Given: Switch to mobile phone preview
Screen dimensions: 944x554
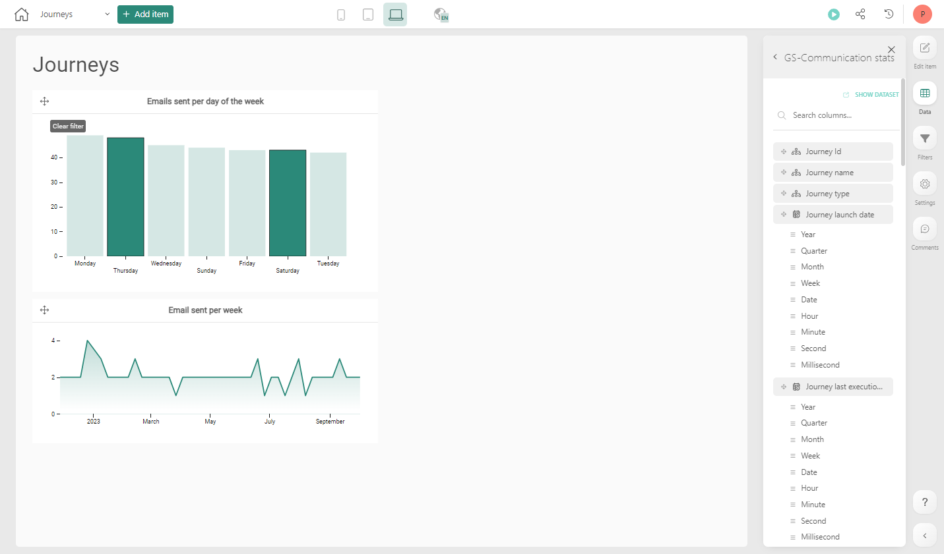Looking at the screenshot, I should (341, 14).
